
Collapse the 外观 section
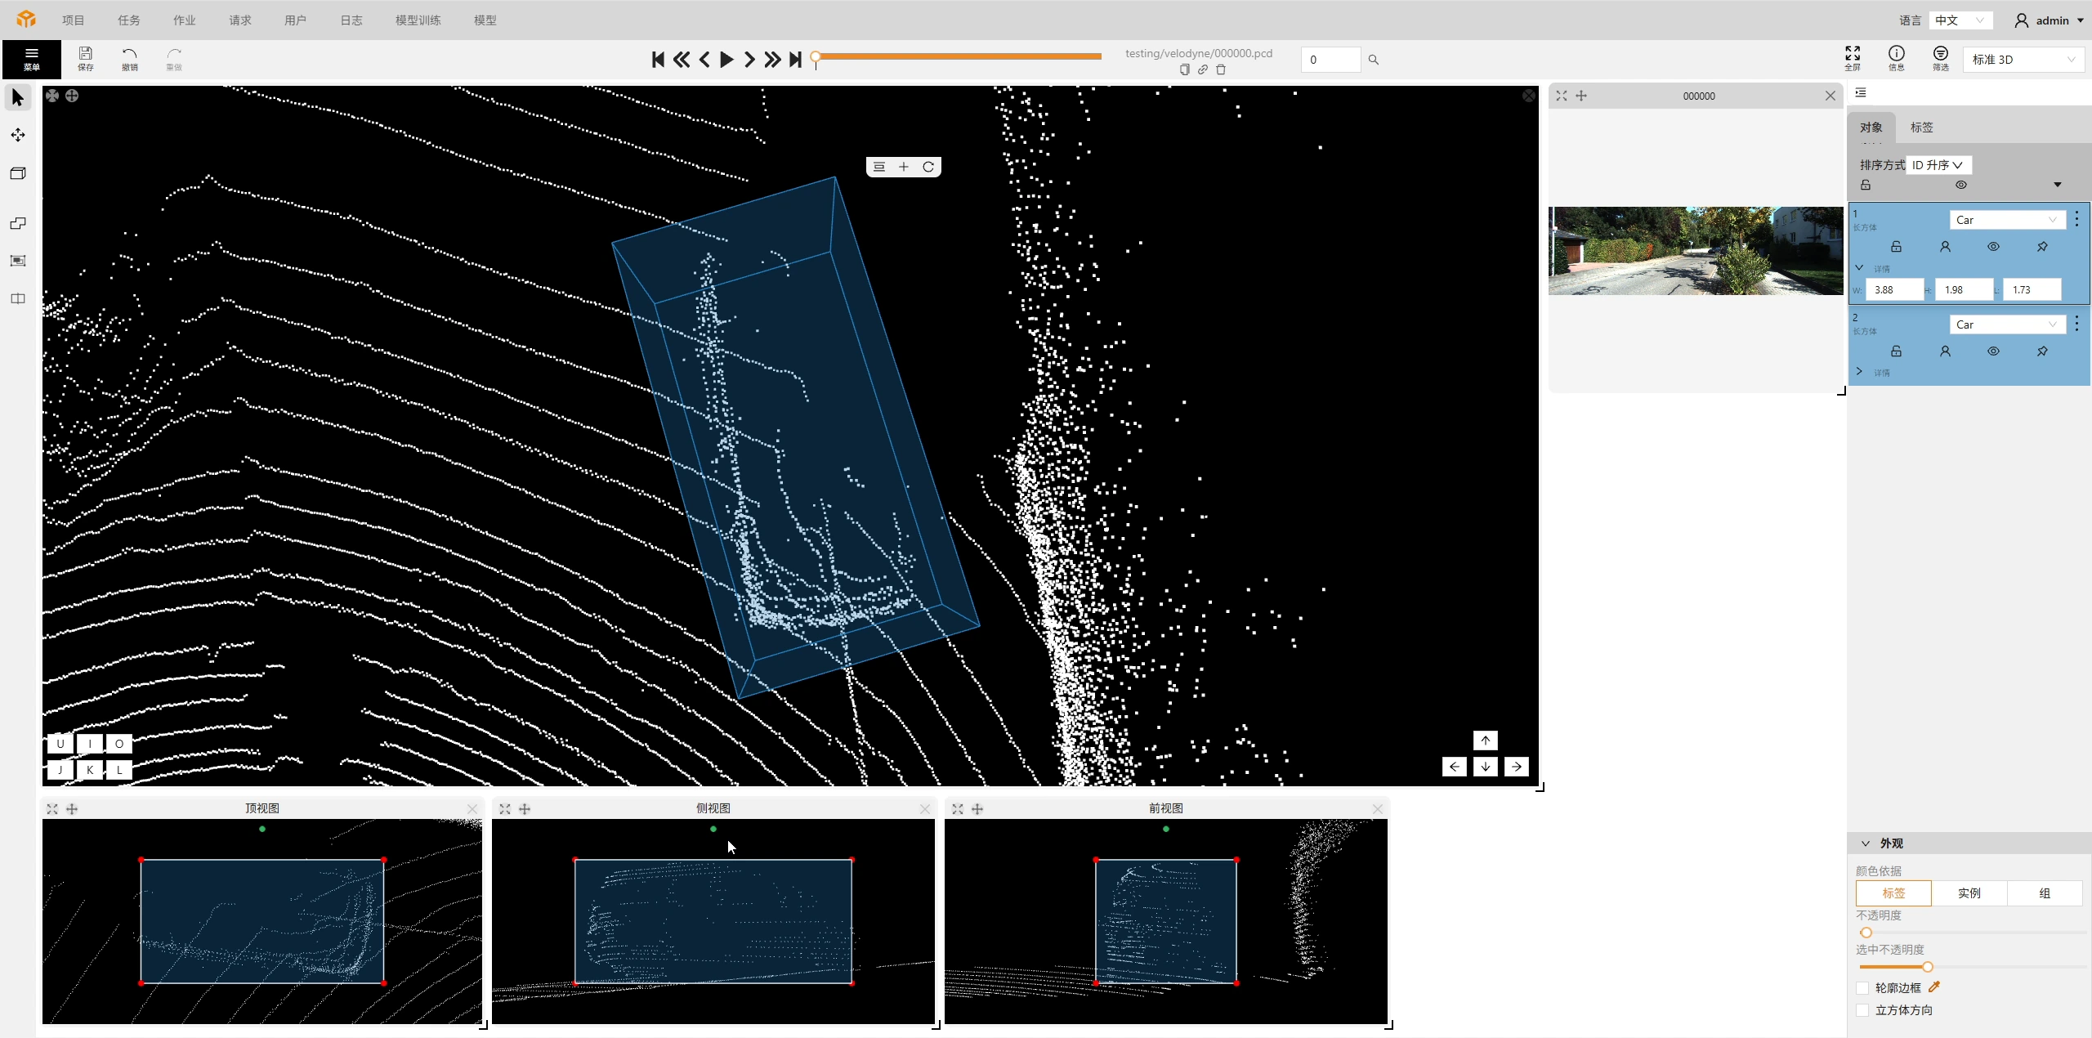[1866, 843]
